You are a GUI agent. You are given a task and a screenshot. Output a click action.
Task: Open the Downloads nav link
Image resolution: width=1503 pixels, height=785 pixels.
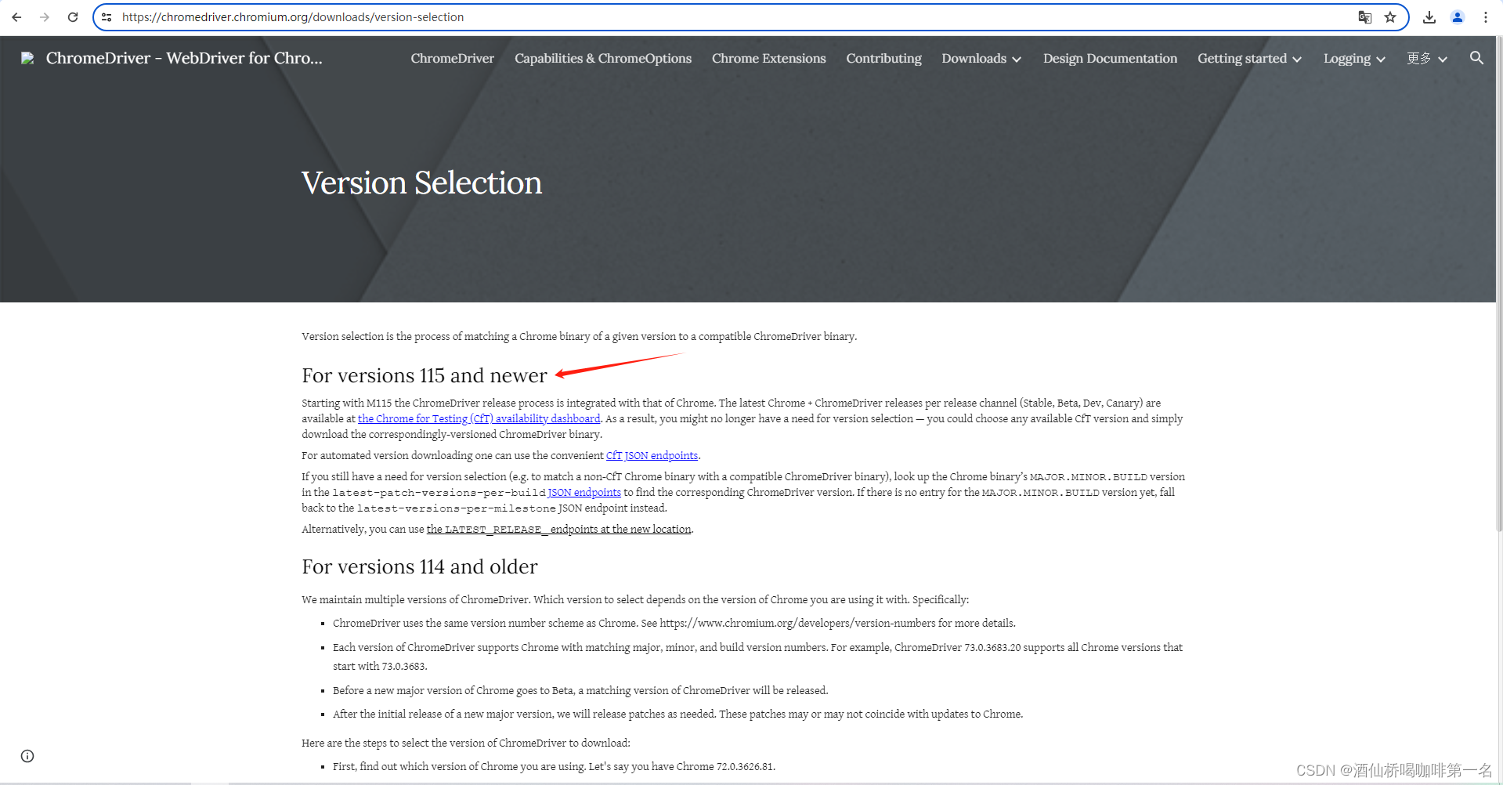click(974, 59)
